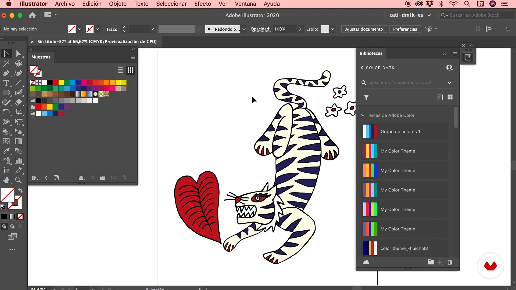Select the Ellipse tool
This screenshot has height=290, width=516.
tap(6, 93)
